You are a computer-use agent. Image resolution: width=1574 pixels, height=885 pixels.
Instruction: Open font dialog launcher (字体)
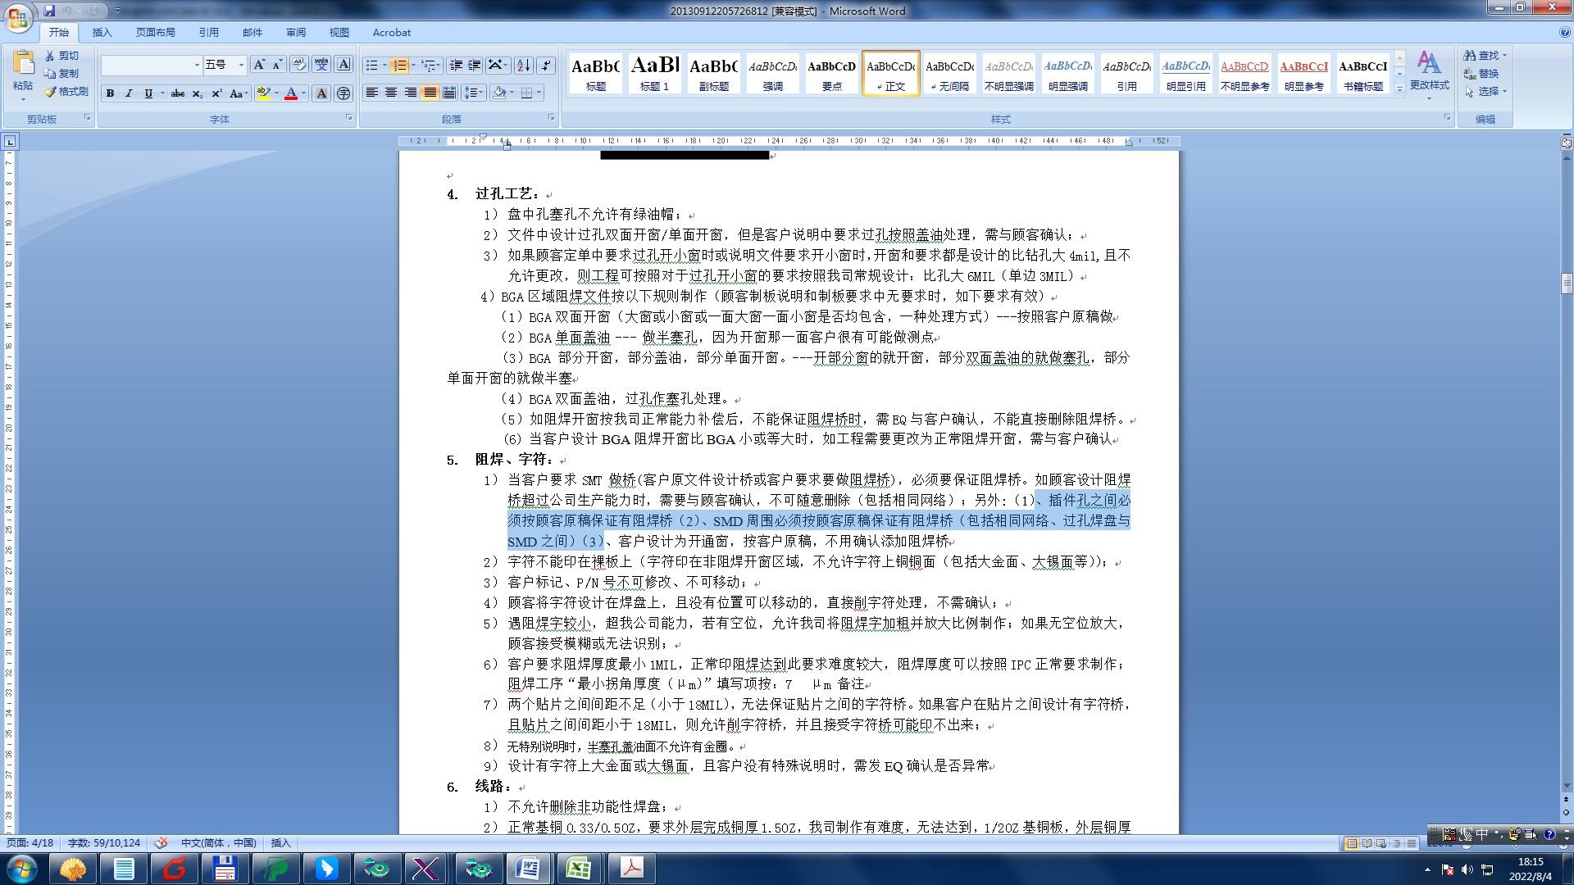click(349, 118)
